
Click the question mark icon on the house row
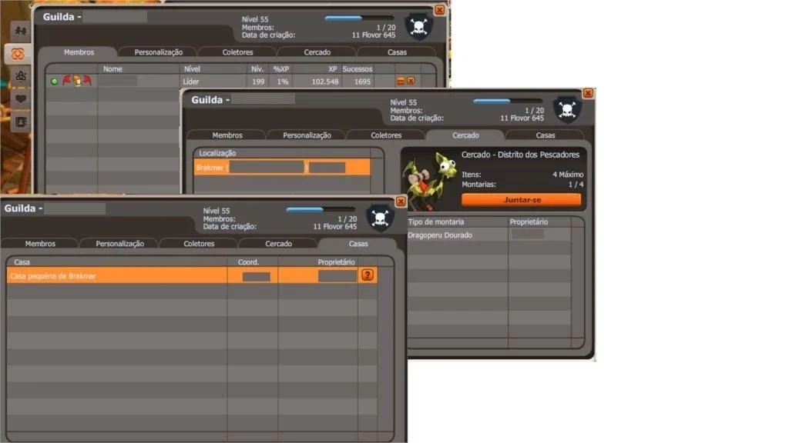[368, 275]
